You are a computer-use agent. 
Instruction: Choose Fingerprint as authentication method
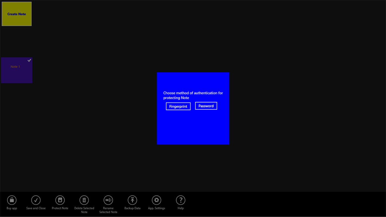(178, 106)
